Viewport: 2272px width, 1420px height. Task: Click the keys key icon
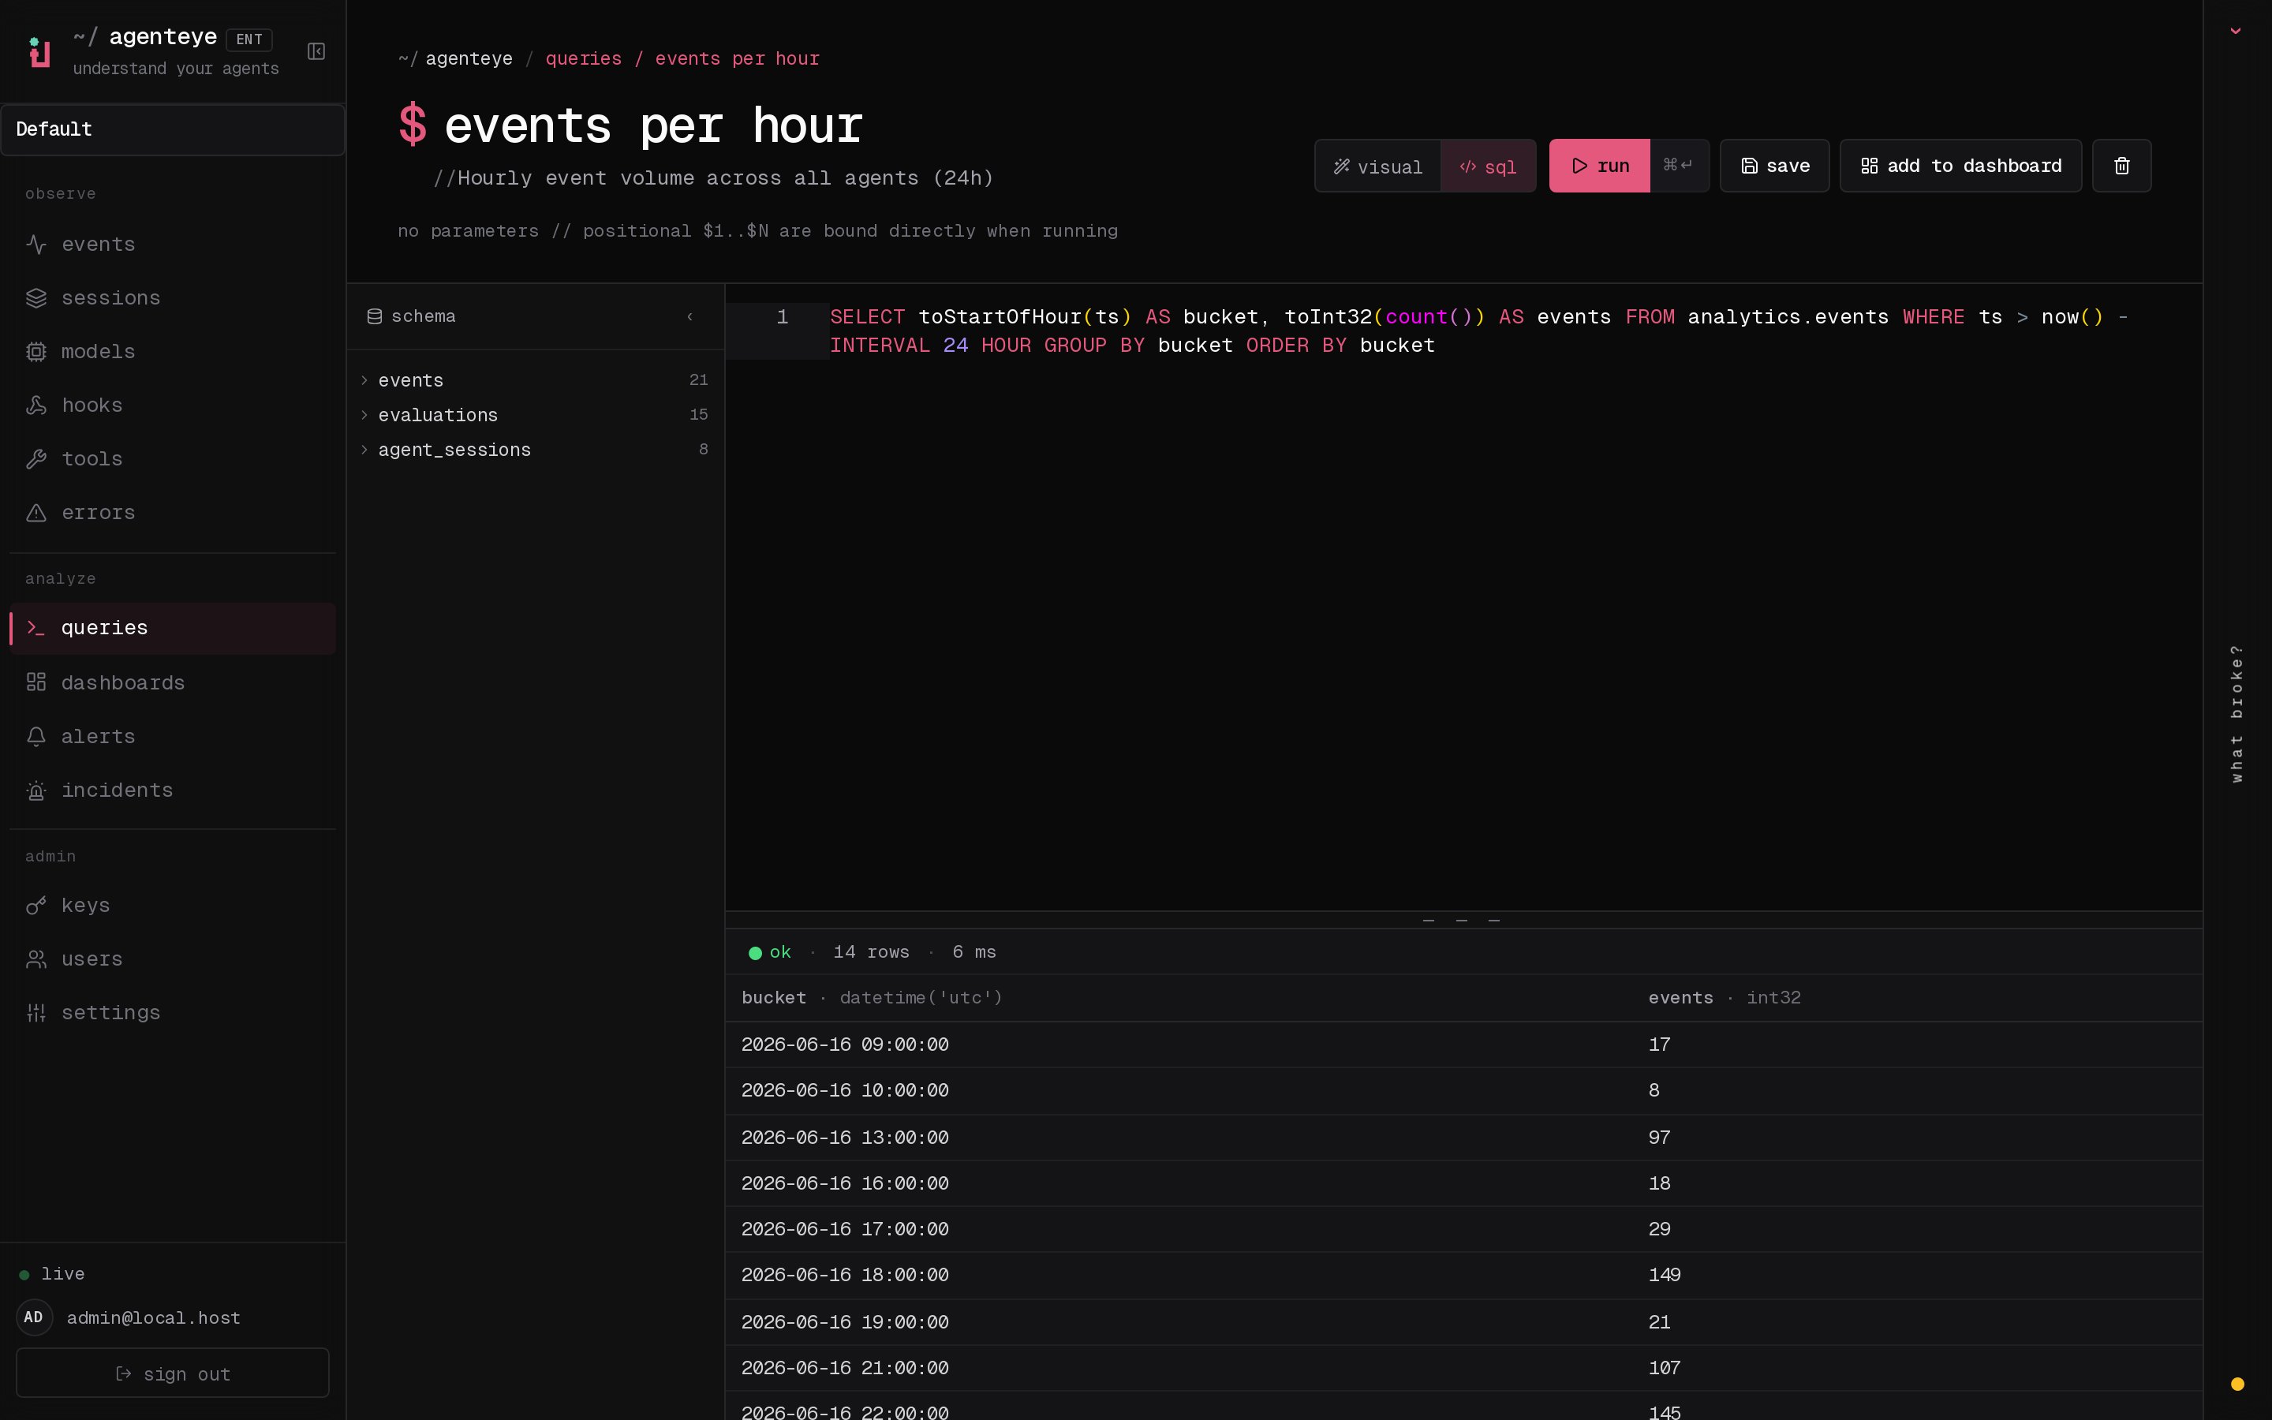click(36, 906)
